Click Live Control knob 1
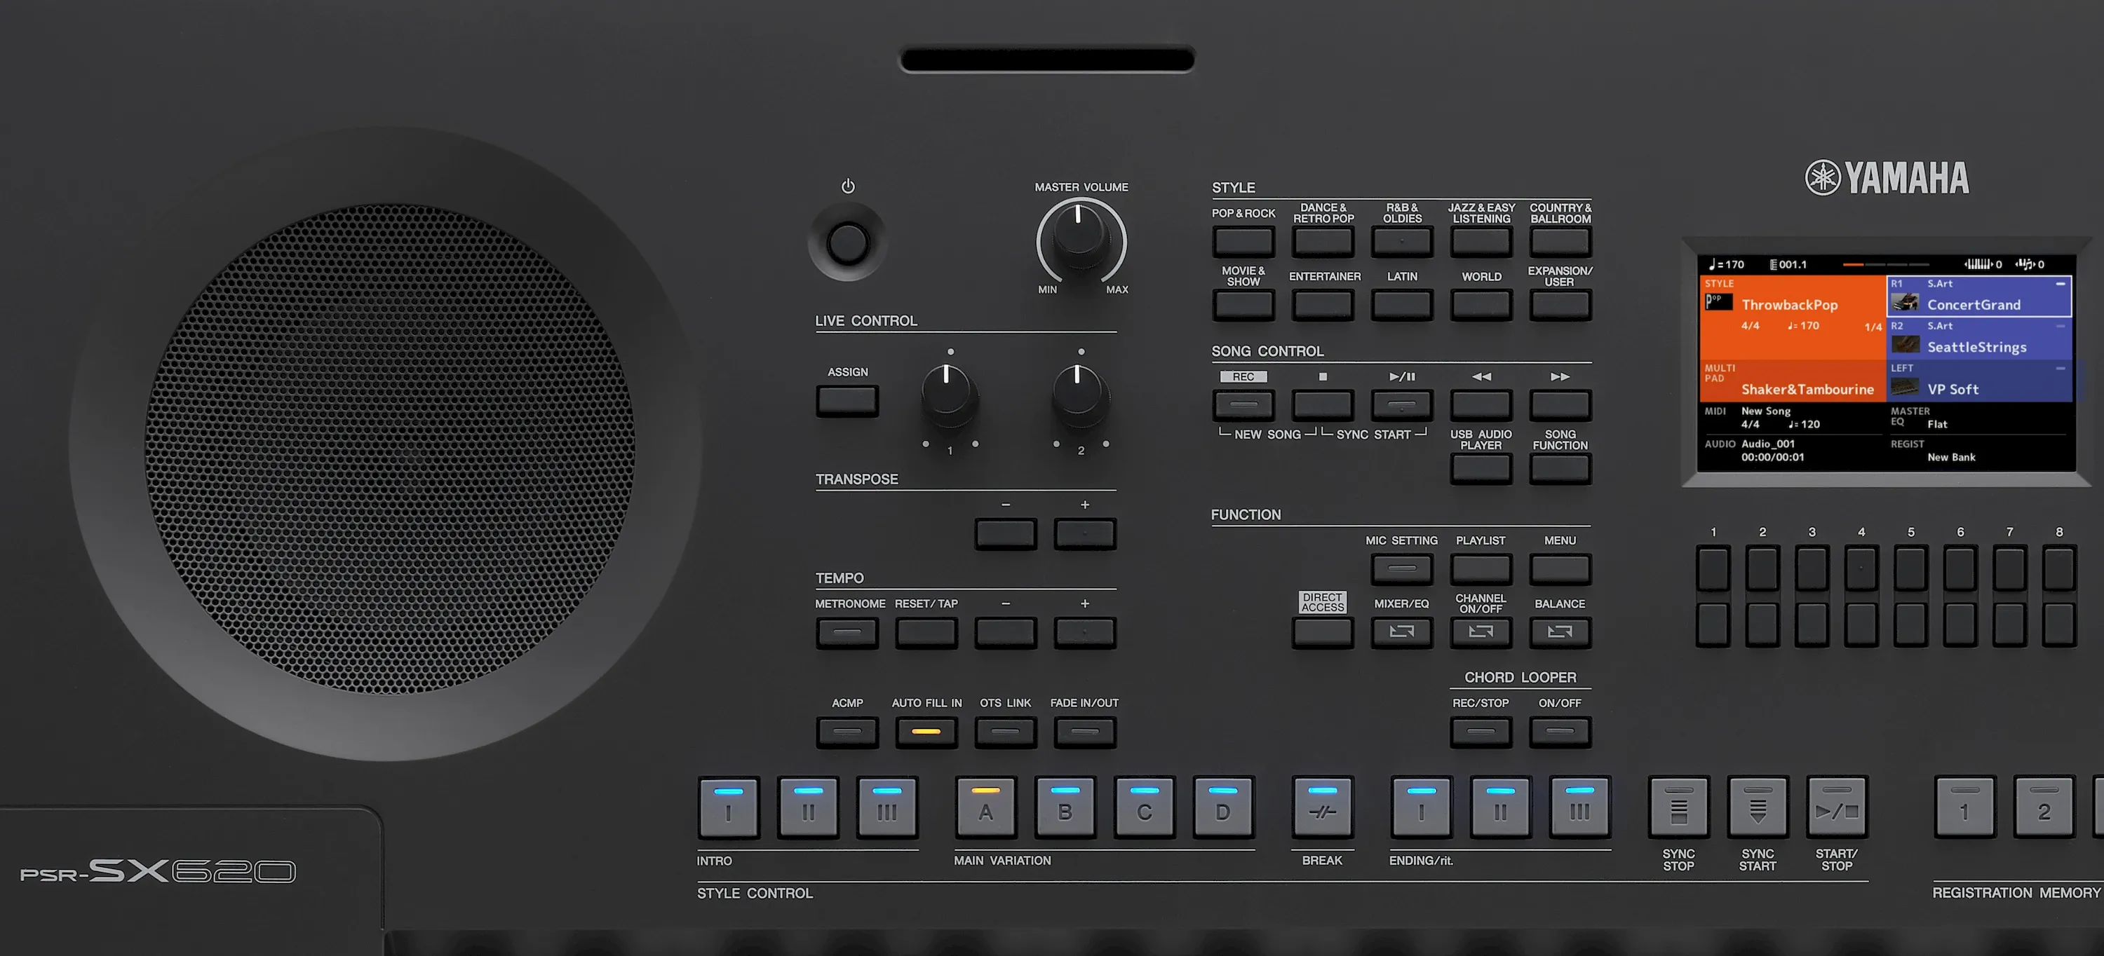This screenshot has height=956, width=2104. 948,395
